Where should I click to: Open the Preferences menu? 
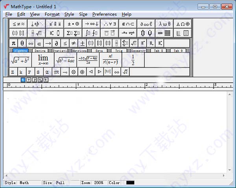tap(105, 14)
